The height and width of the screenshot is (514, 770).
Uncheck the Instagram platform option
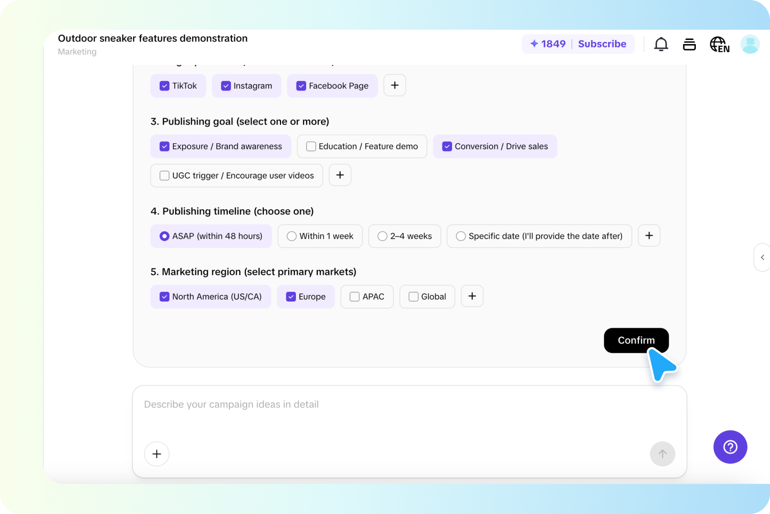[226, 85]
